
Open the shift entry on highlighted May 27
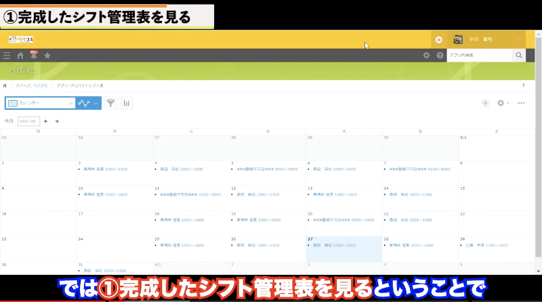click(334, 245)
